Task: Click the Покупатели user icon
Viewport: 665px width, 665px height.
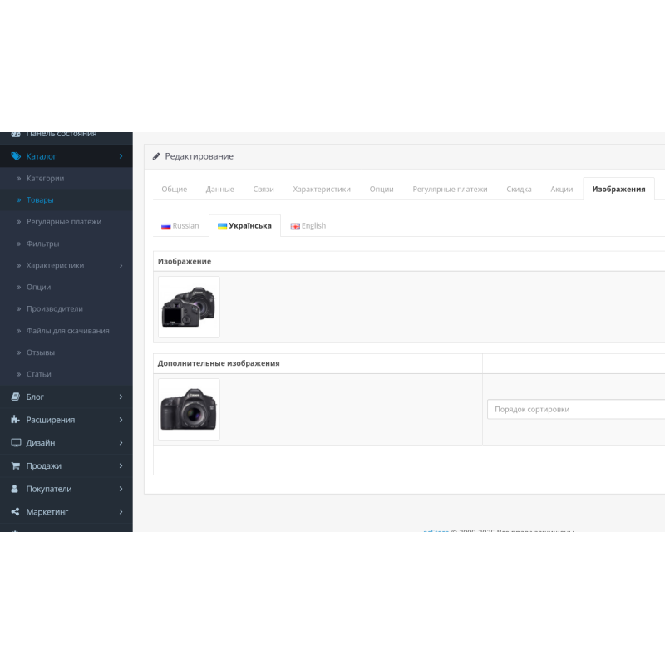Action: pos(15,489)
